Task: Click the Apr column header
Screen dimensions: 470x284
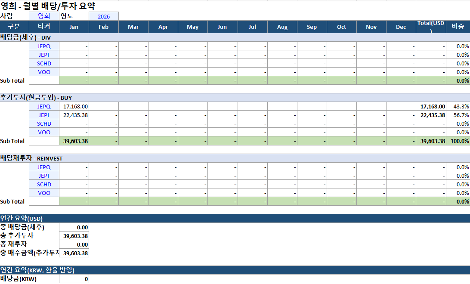Action: 163,27
